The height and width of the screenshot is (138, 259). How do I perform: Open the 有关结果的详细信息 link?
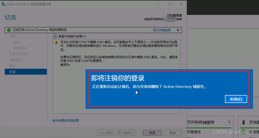[66, 121]
